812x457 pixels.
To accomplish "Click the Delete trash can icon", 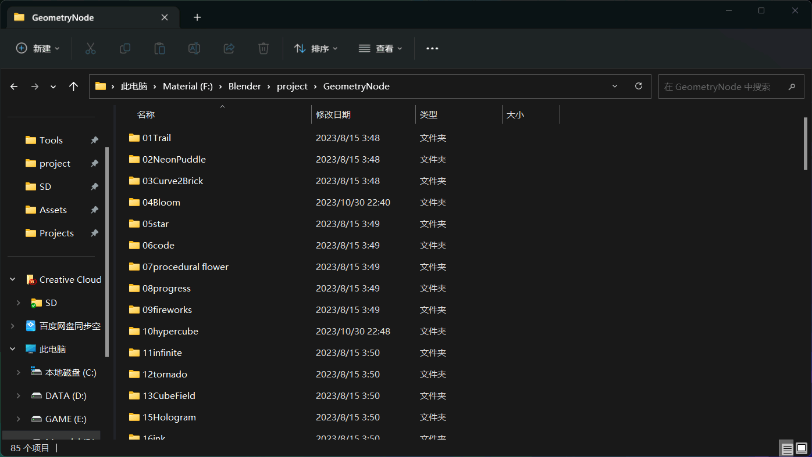I will point(263,49).
